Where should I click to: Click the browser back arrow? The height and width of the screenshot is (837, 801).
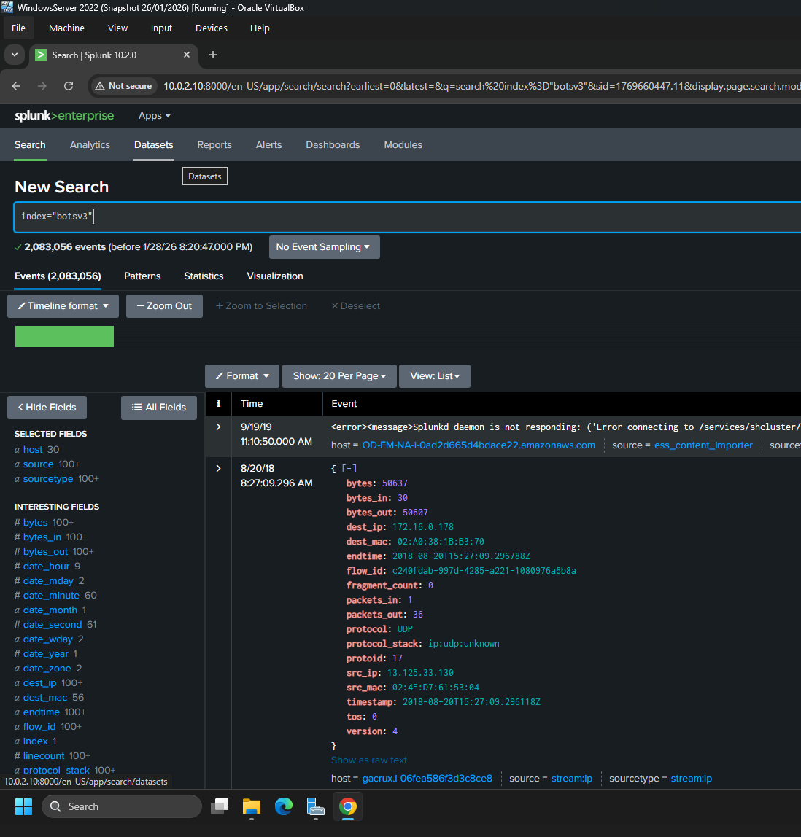click(x=16, y=86)
